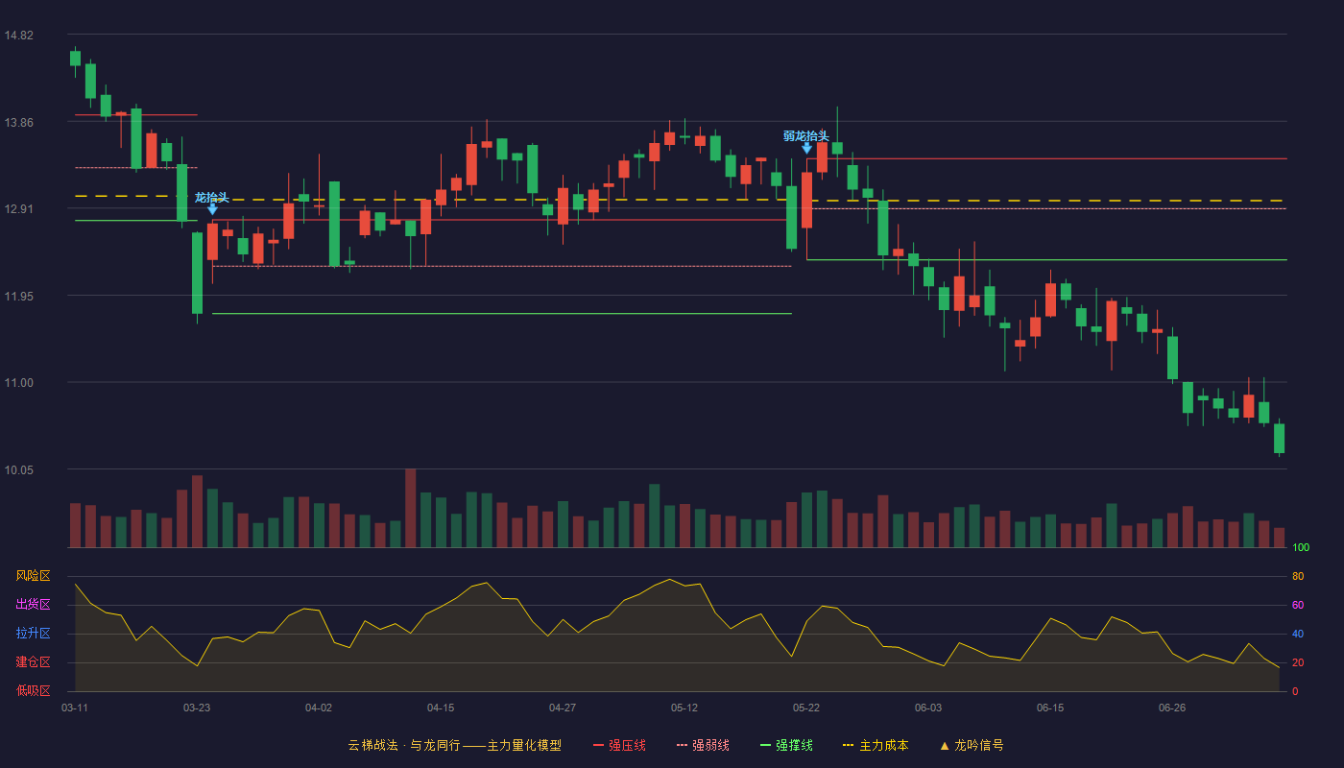Click the 05-12 date label

point(684,708)
